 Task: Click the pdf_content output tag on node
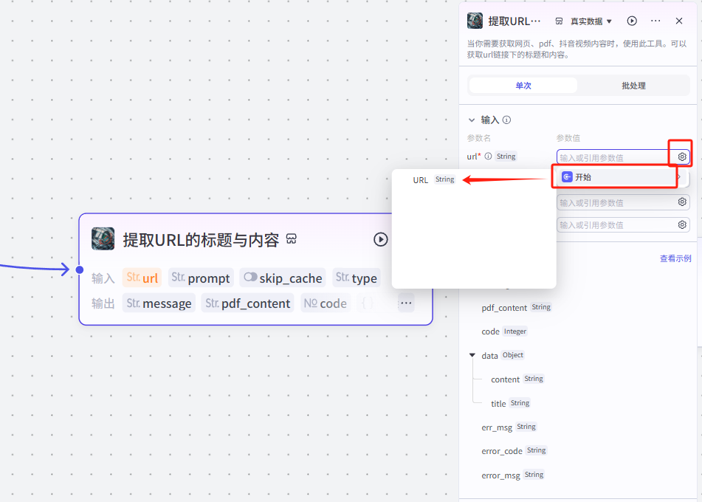click(x=247, y=303)
